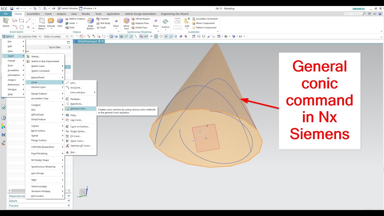The height and width of the screenshot is (216, 384).
Task: Select the Draft tool
Action: [101, 28]
